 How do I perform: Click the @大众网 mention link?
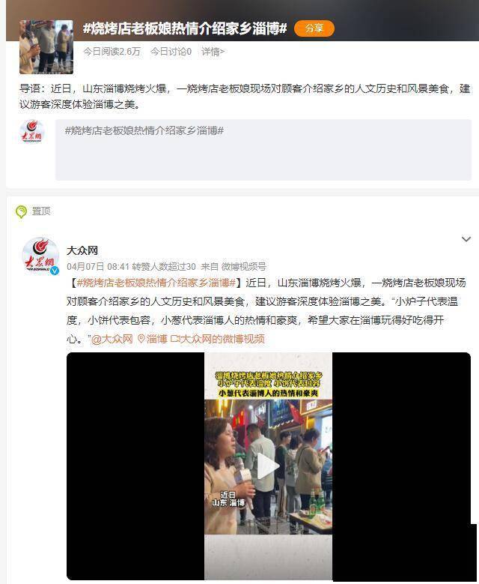coord(112,339)
